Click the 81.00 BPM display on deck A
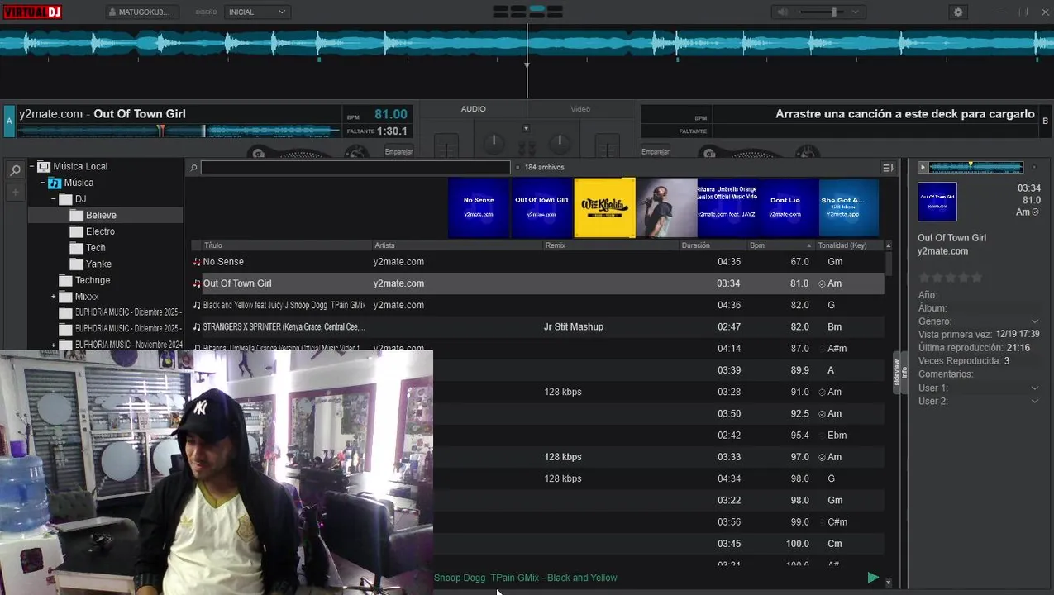The height and width of the screenshot is (595, 1054). click(x=390, y=115)
